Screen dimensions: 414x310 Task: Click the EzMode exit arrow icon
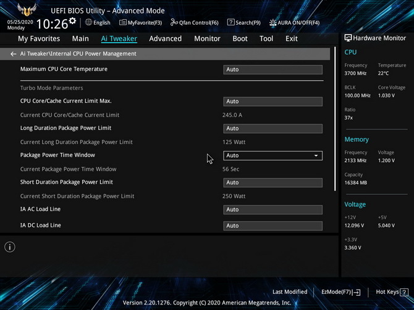pyautogui.click(x=357, y=292)
